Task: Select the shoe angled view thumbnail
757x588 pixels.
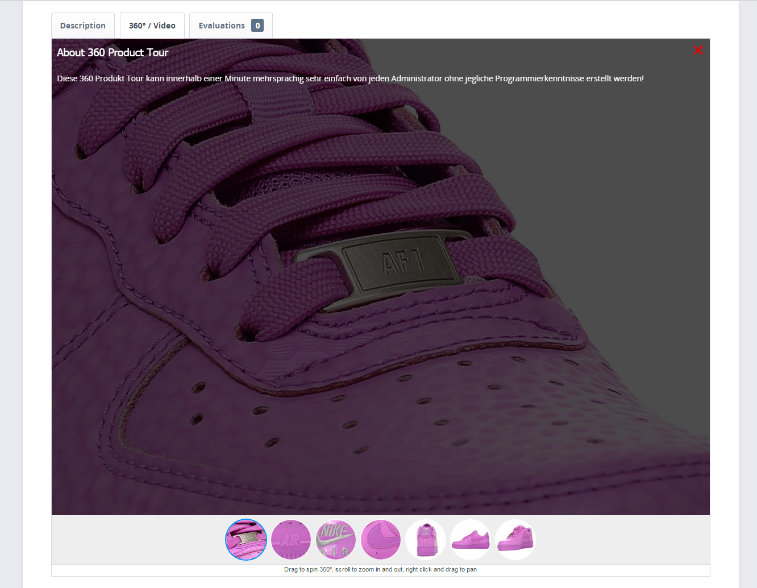Action: pyautogui.click(x=515, y=540)
